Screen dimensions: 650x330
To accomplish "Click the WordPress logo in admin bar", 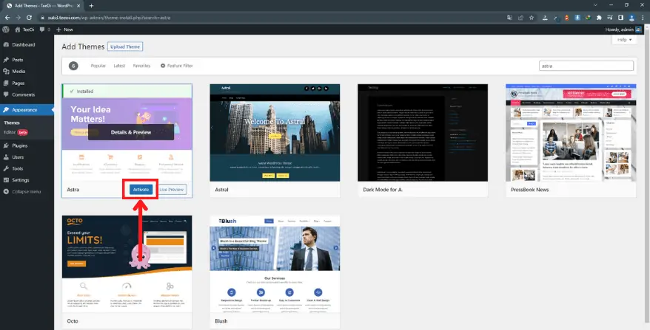I will click(x=6, y=30).
